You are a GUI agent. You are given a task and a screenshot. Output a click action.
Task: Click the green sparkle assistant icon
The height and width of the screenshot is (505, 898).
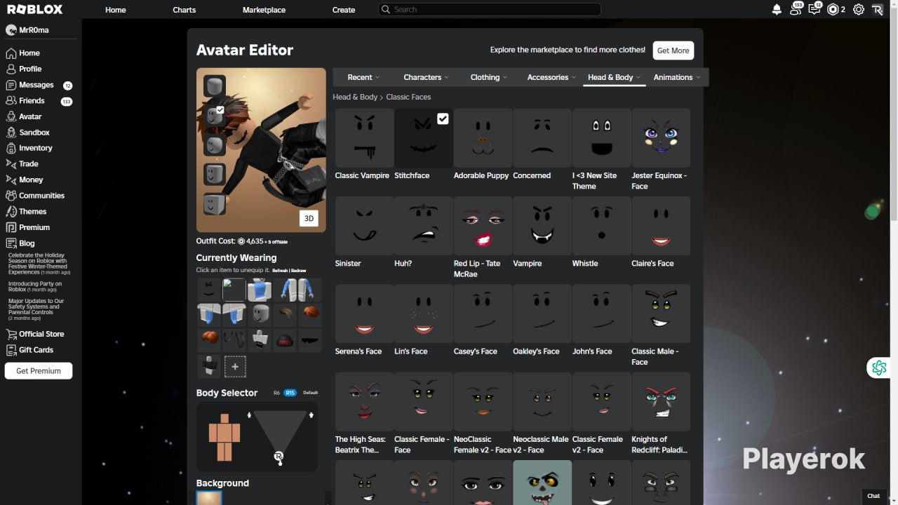879,367
